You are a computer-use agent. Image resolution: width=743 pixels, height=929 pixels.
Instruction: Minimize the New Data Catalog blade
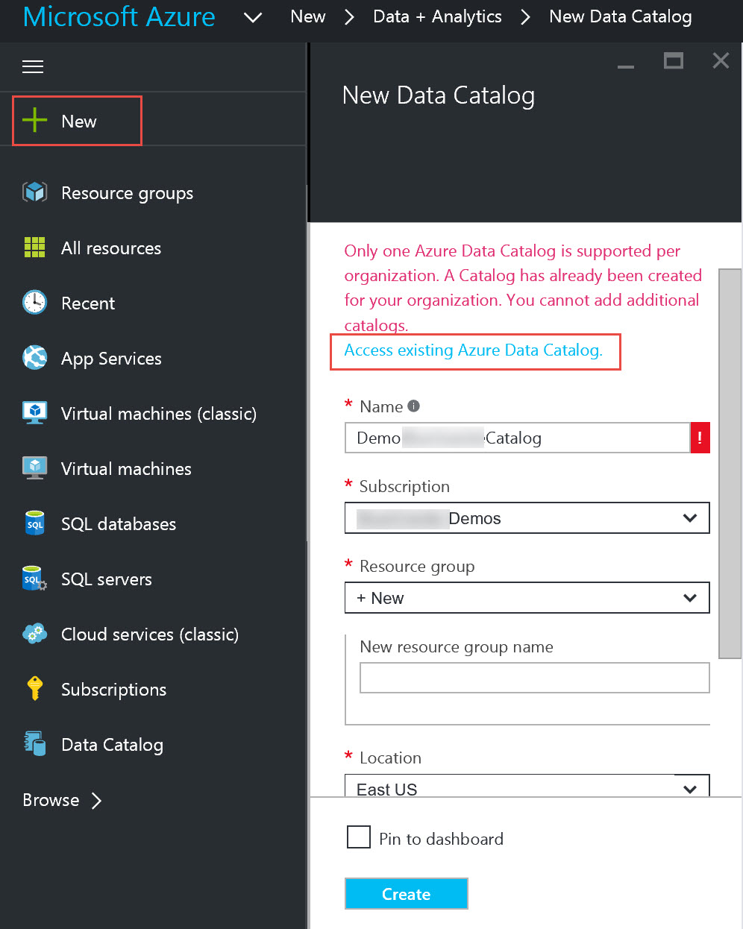(x=626, y=67)
